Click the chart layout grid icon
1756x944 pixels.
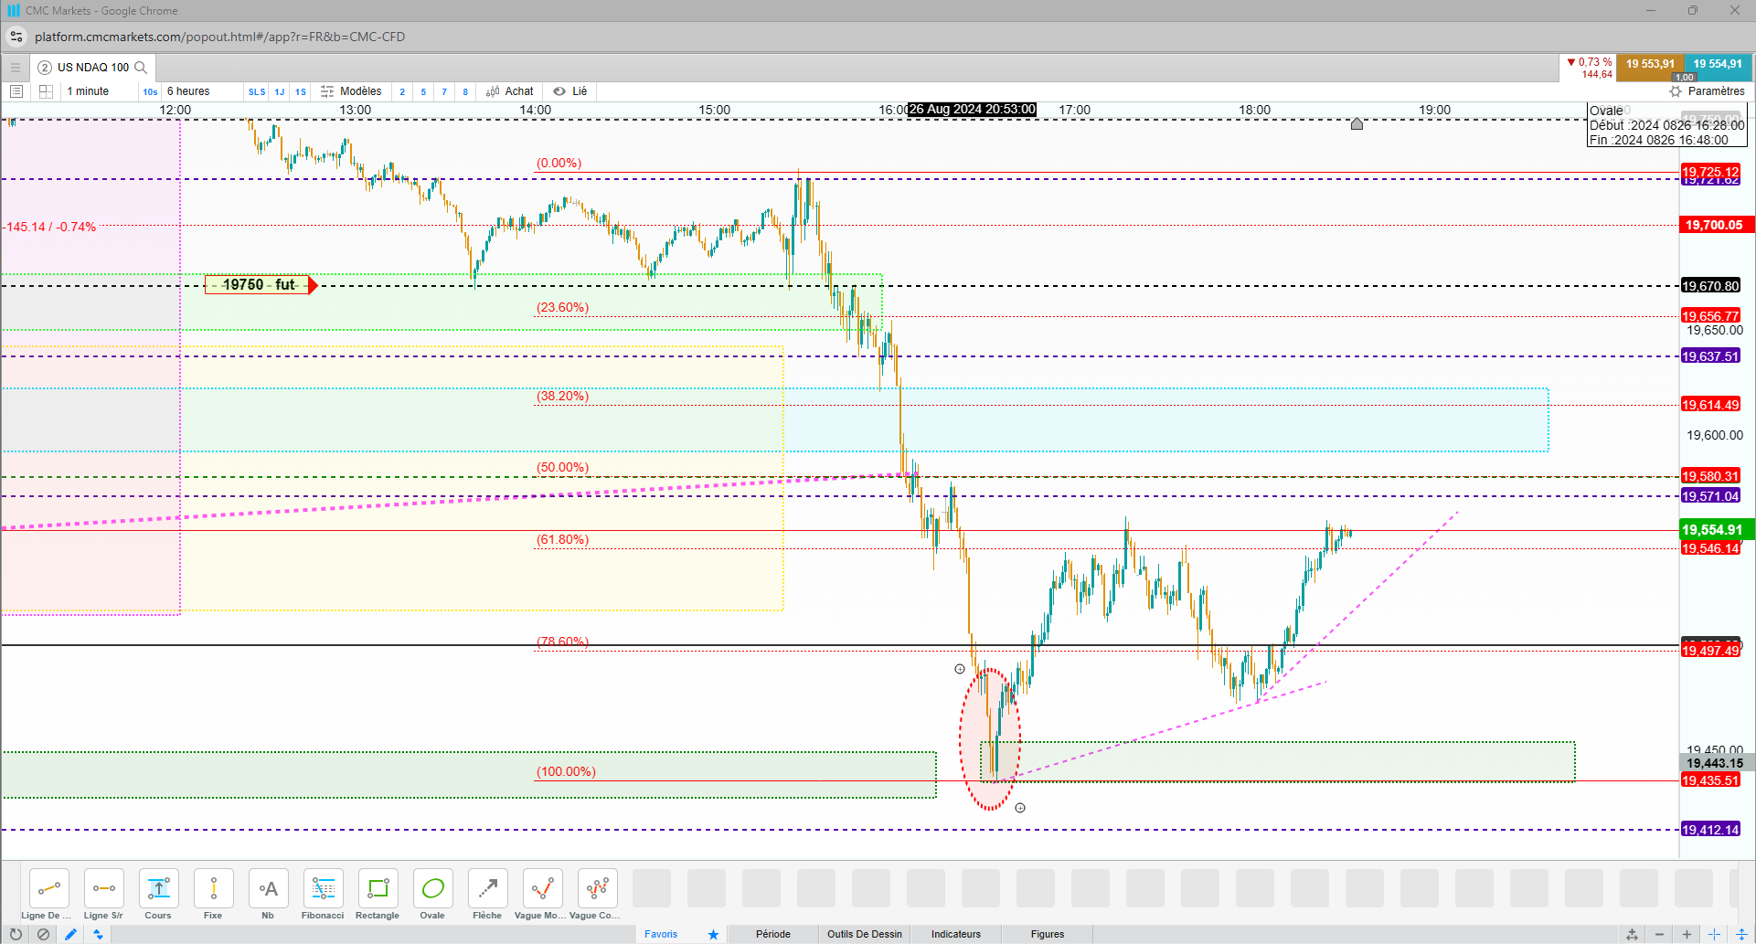click(46, 91)
